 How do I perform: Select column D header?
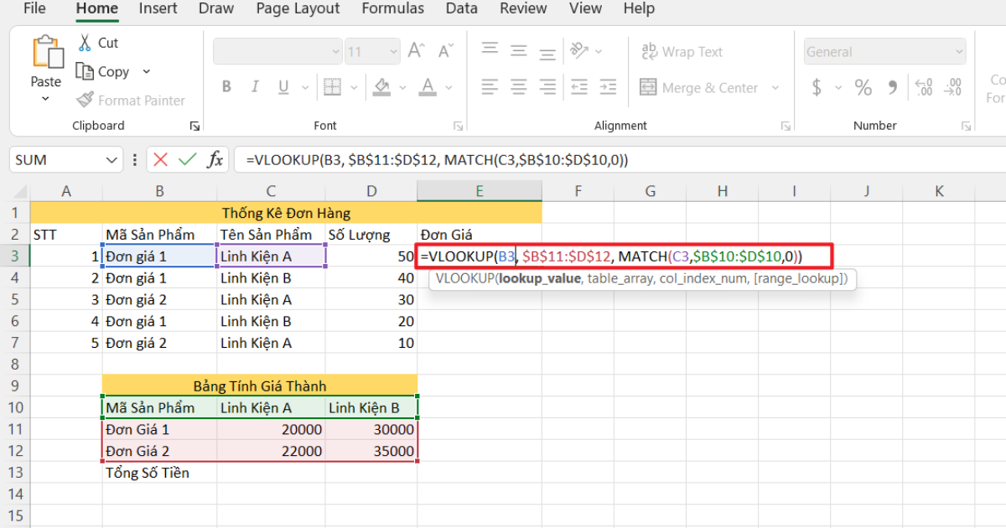(371, 191)
